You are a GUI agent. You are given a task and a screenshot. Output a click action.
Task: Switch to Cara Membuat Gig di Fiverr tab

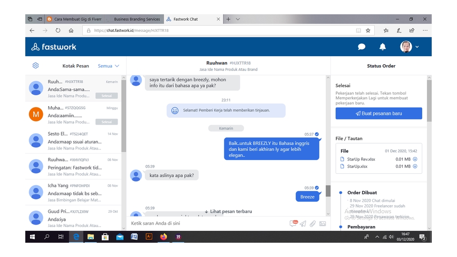(74, 19)
